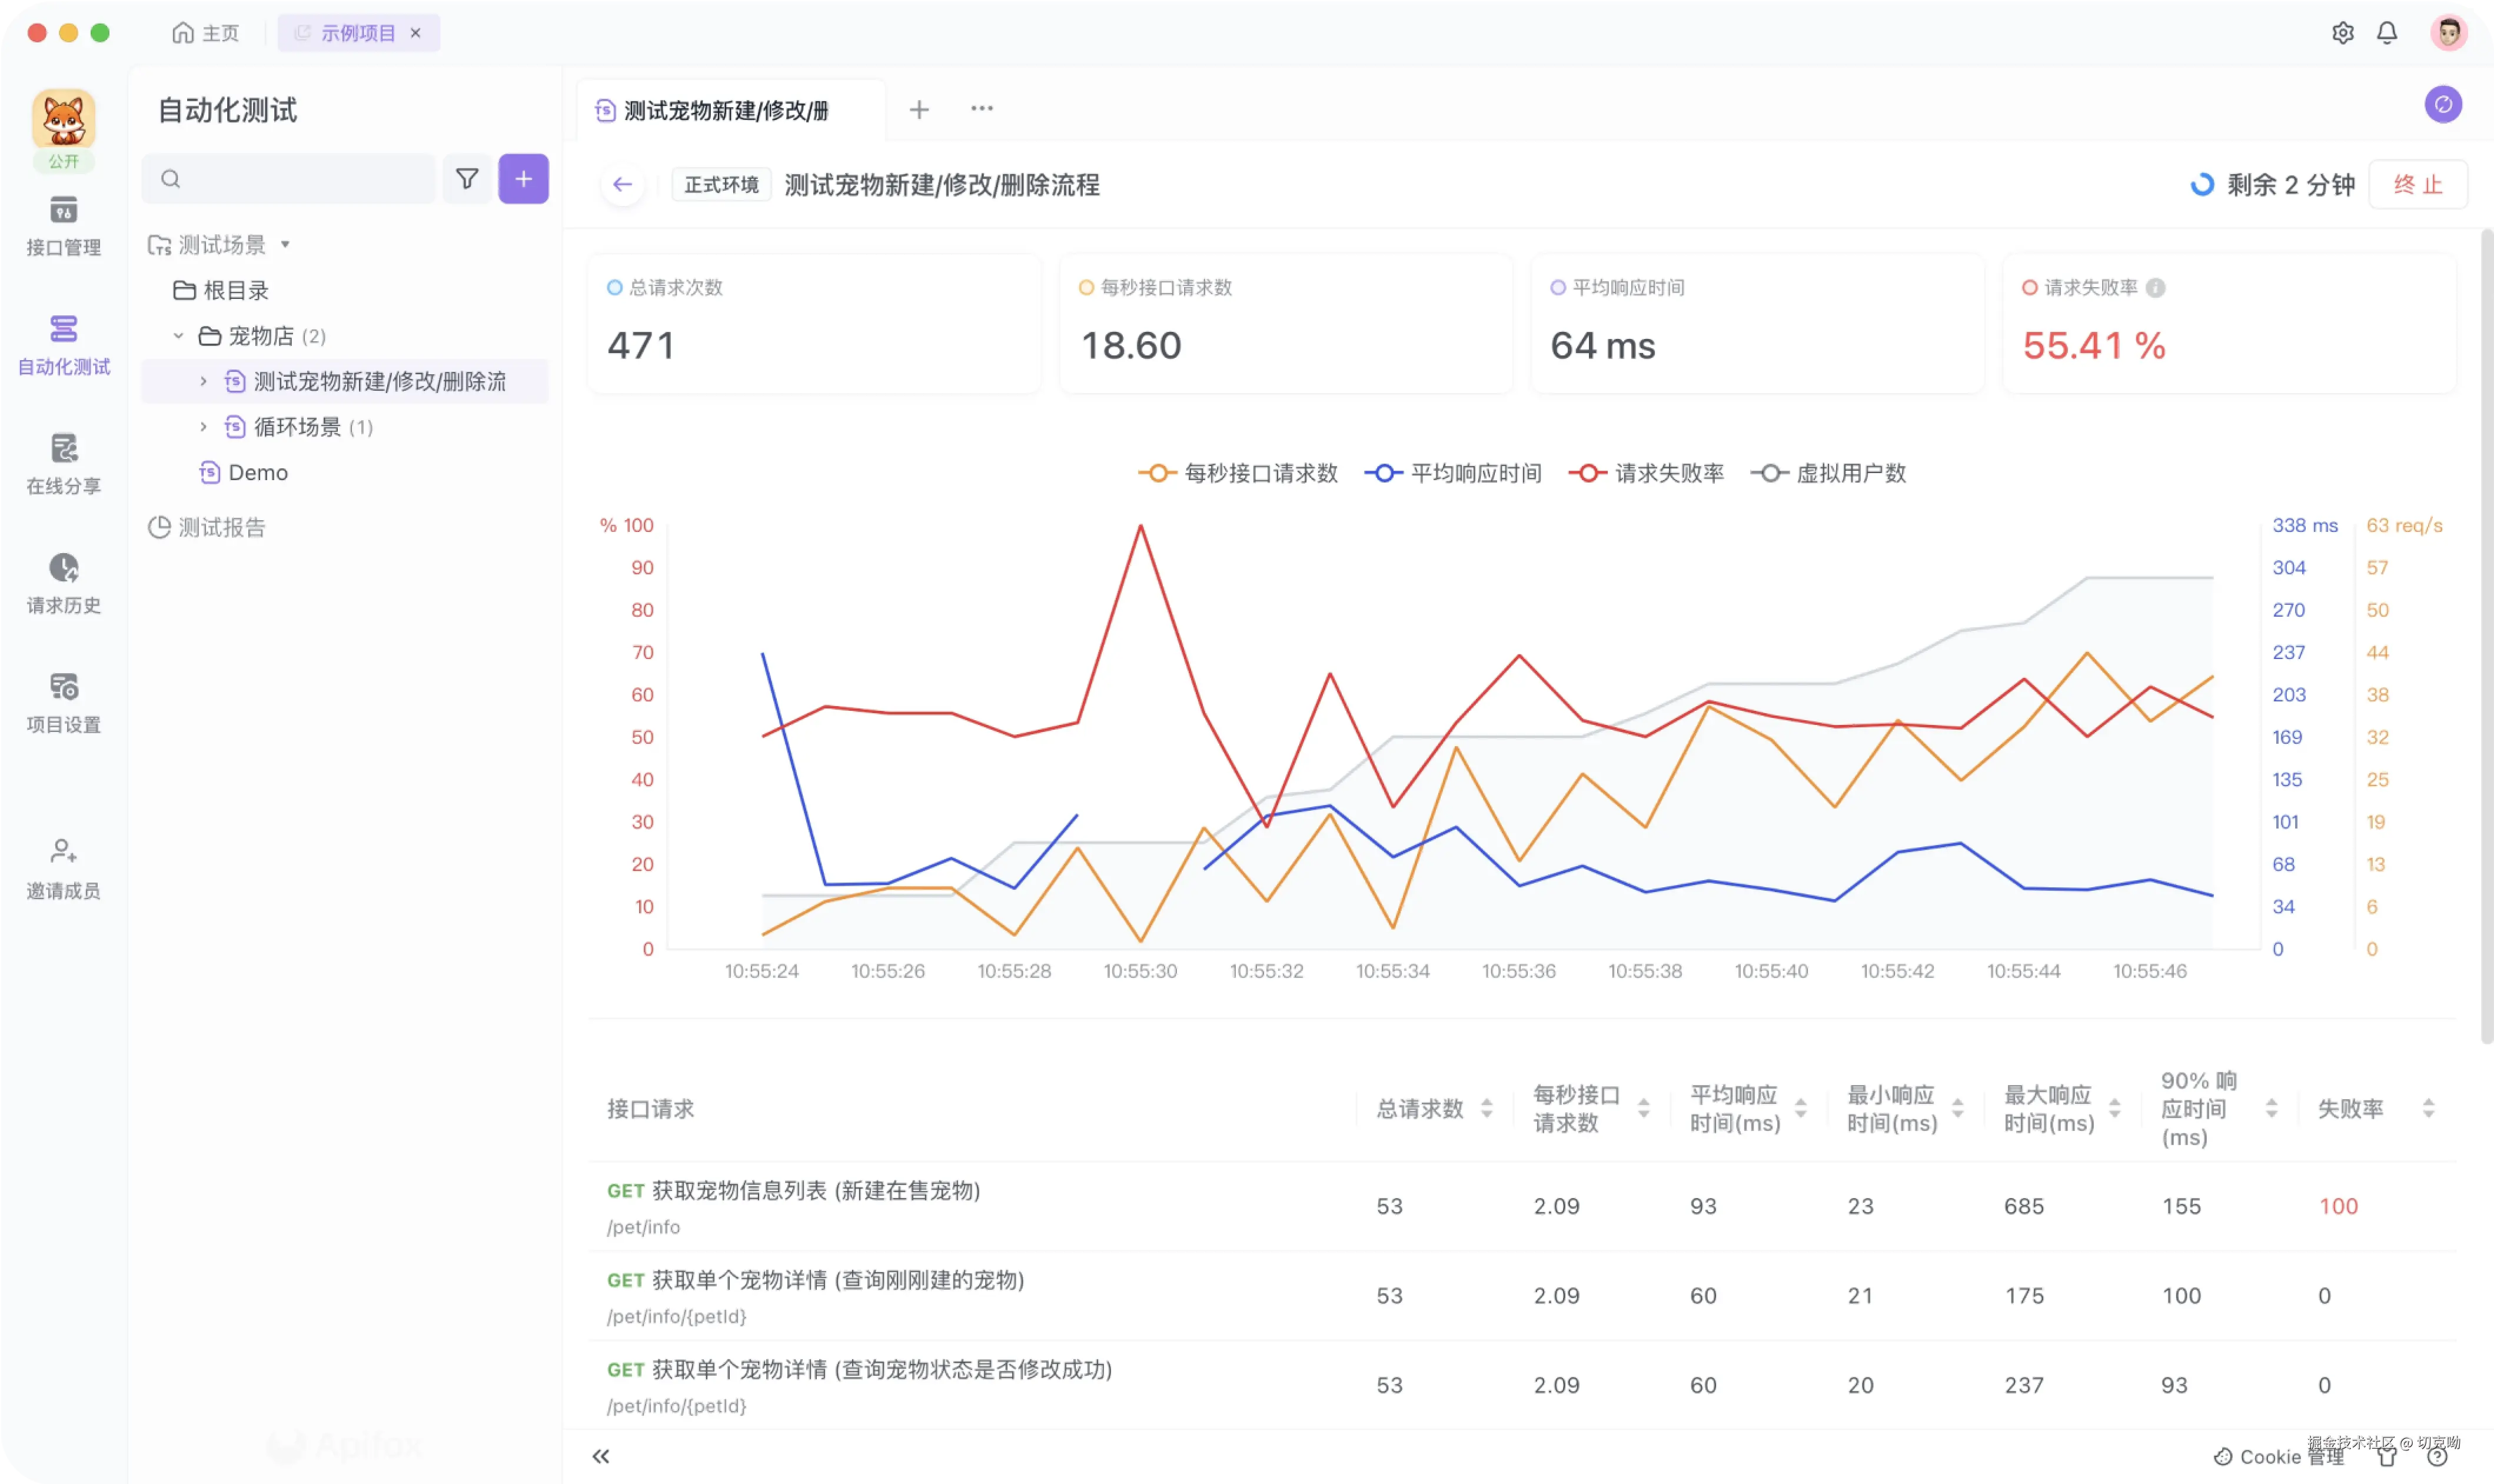Viewport: 2494px width, 1484px height.
Task: Click the filter funnel icon
Action: 466,179
